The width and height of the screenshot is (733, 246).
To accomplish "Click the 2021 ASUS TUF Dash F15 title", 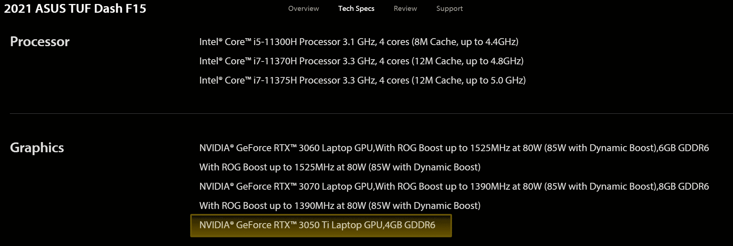I will coord(75,9).
